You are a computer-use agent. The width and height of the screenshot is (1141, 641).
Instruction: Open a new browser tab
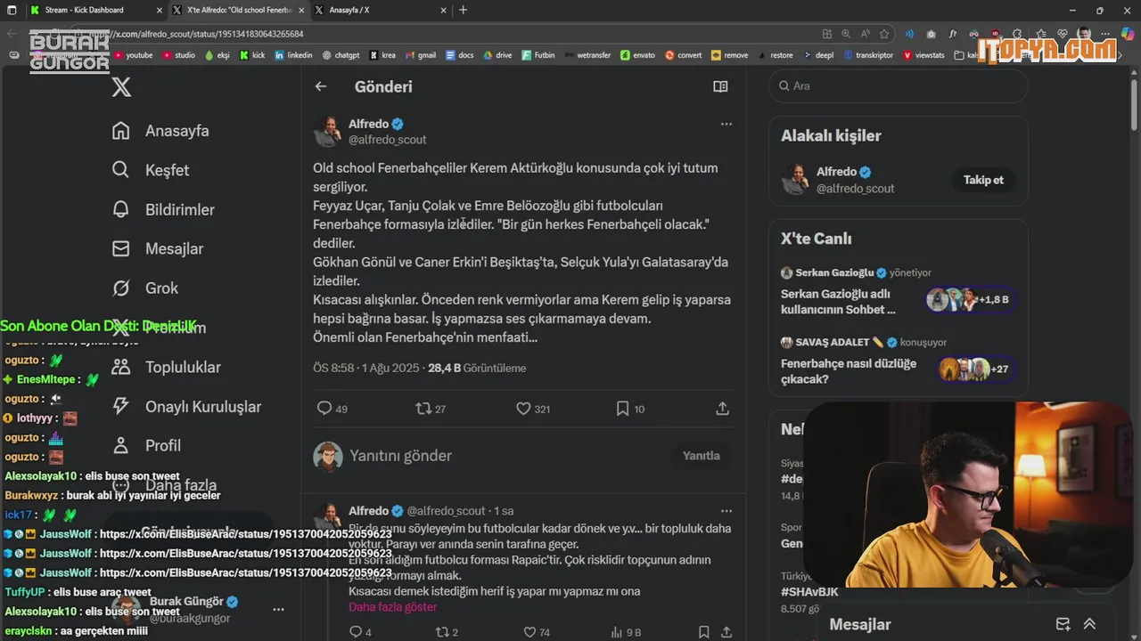pyautogui.click(x=463, y=10)
